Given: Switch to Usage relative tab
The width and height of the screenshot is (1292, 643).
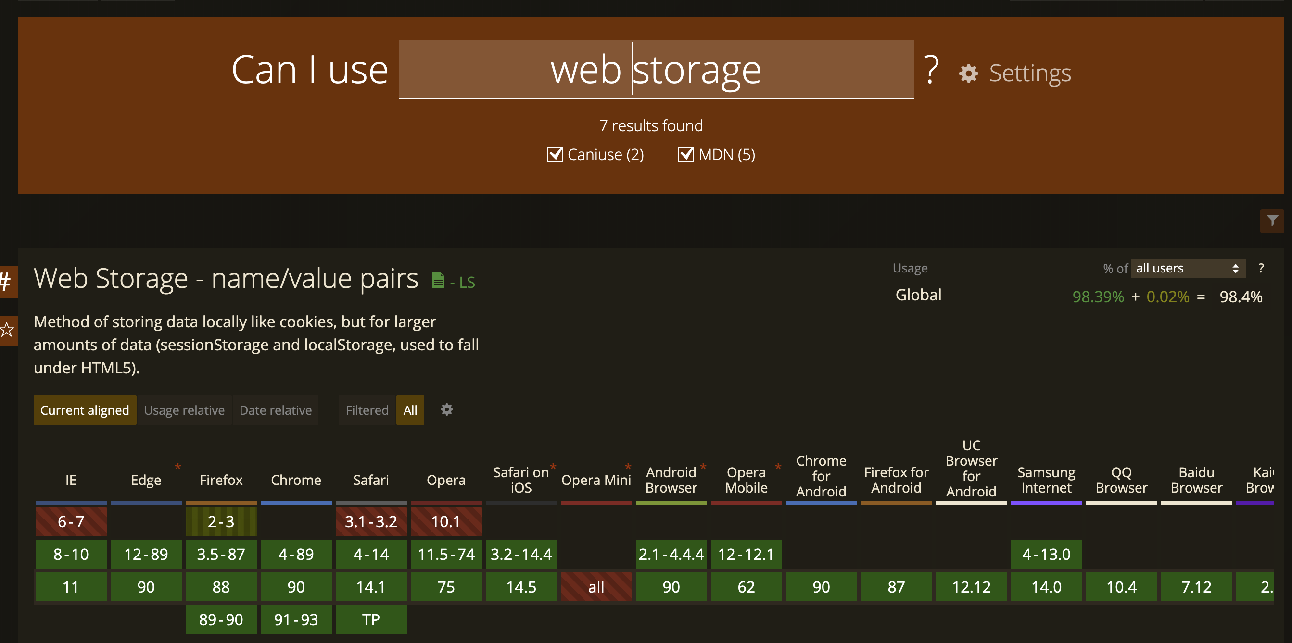Looking at the screenshot, I should [x=184, y=410].
